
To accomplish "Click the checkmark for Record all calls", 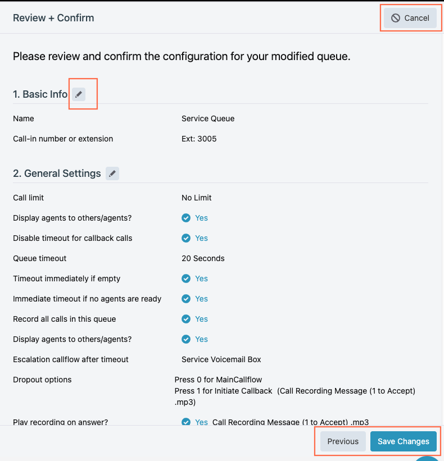I will tap(186, 319).
